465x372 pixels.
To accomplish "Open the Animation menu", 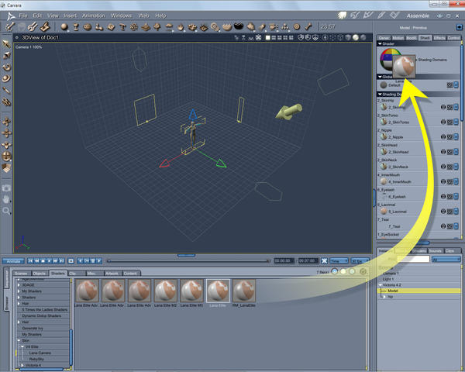I will pos(94,15).
